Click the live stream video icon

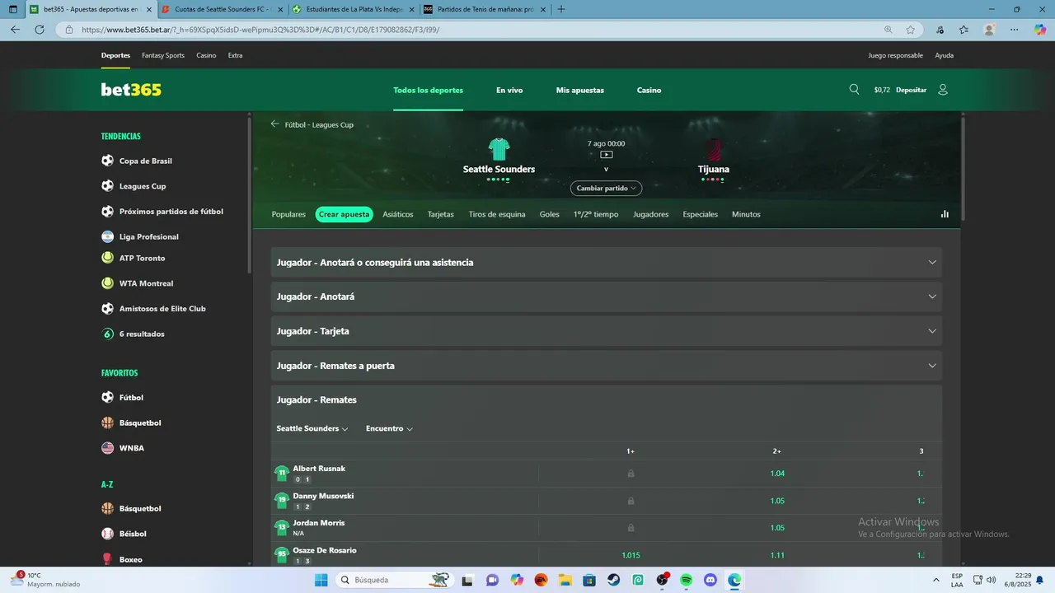click(606, 155)
